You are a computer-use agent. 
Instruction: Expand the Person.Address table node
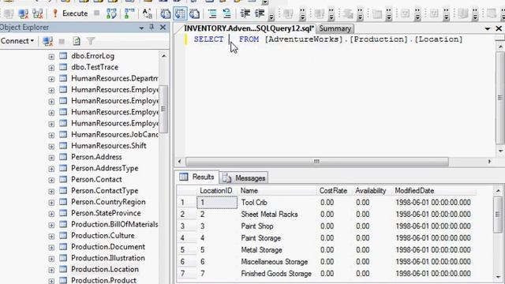(x=51, y=158)
